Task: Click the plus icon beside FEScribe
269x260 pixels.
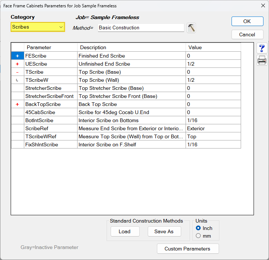Action: tap(18, 56)
